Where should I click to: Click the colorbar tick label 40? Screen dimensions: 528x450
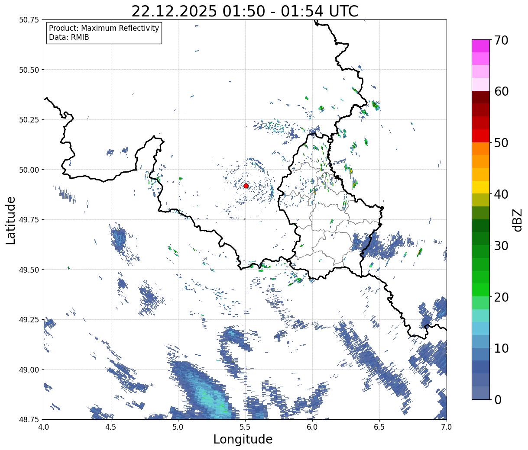pyautogui.click(x=501, y=194)
